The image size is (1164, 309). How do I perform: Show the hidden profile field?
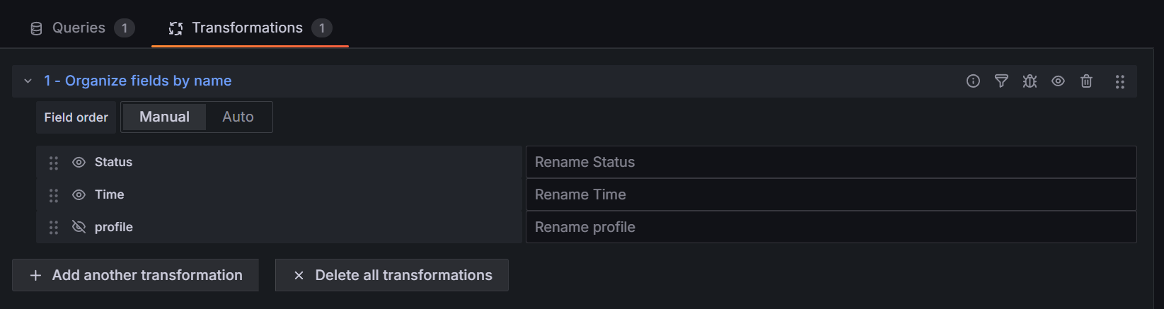pos(79,228)
